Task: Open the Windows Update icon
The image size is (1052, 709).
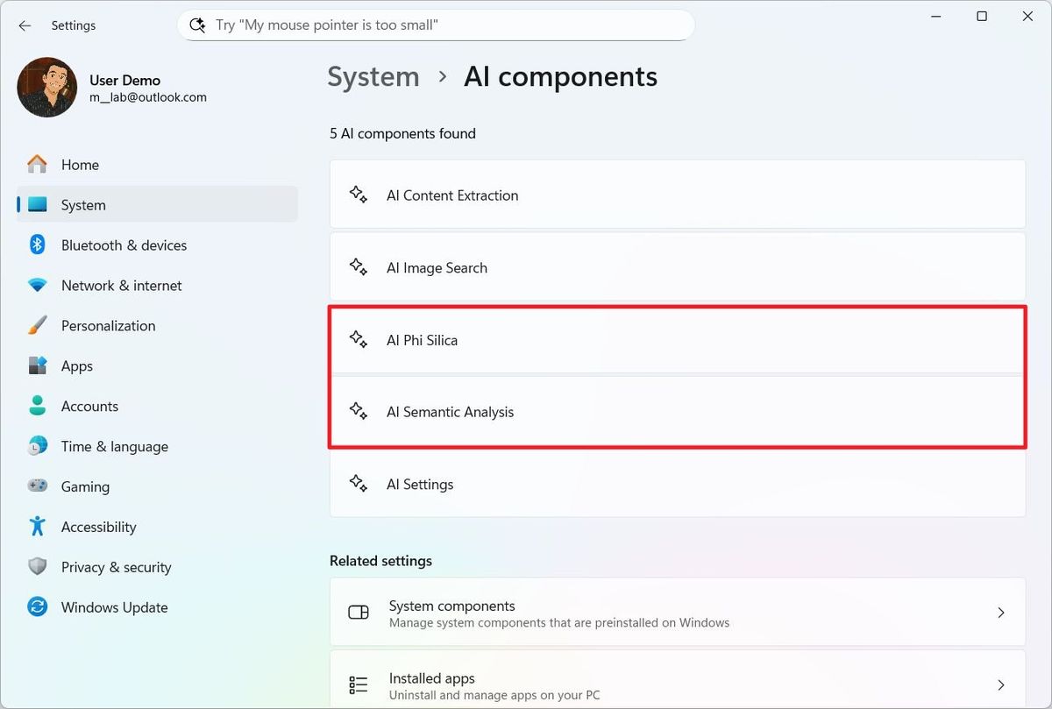Action: tap(37, 607)
